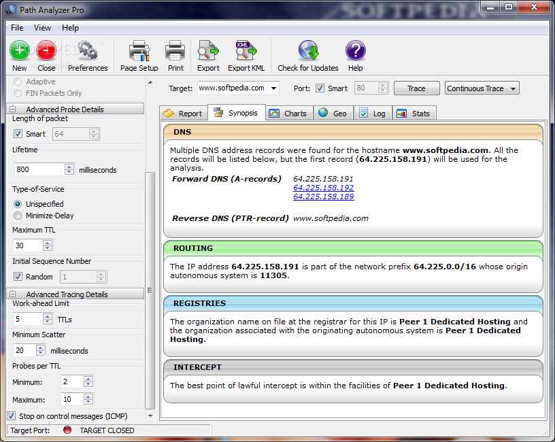Click the red Close trace icon
The height and width of the screenshot is (442, 555).
46,50
